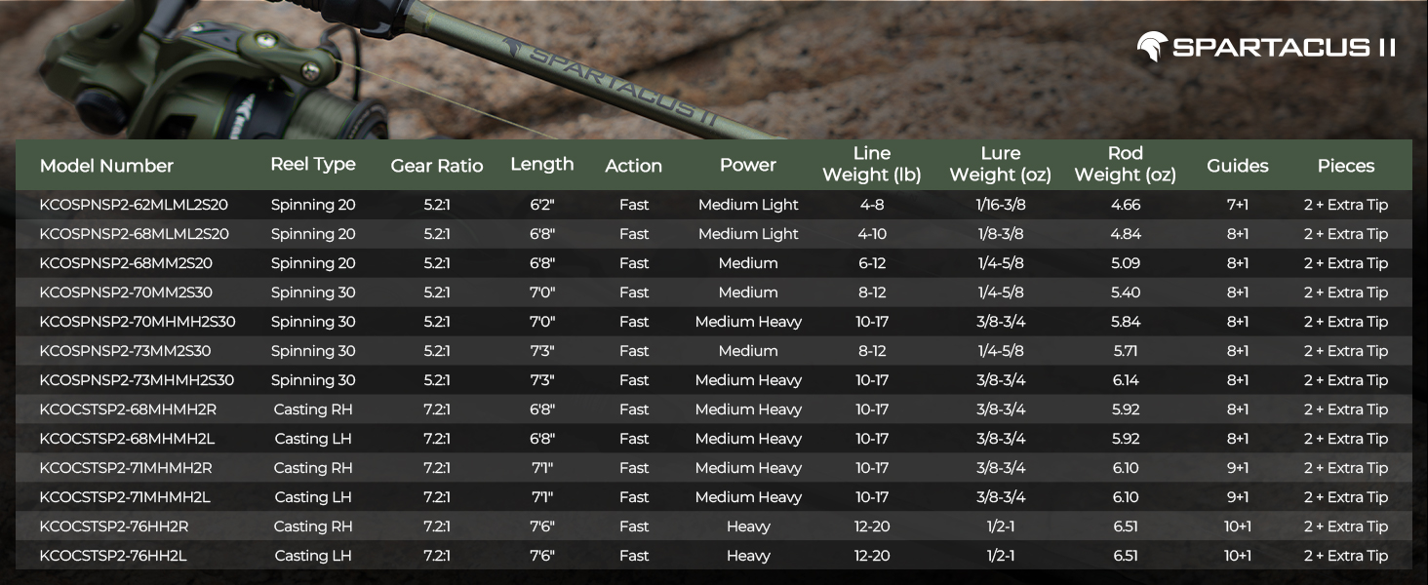Viewport: 1428px width, 585px height.
Task: Click 2 + Extra Tip in the 62MLML2S20 row
Action: [1346, 205]
